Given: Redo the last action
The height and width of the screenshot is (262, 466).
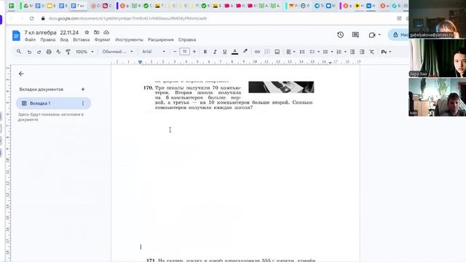Looking at the screenshot, I should [x=39, y=52].
